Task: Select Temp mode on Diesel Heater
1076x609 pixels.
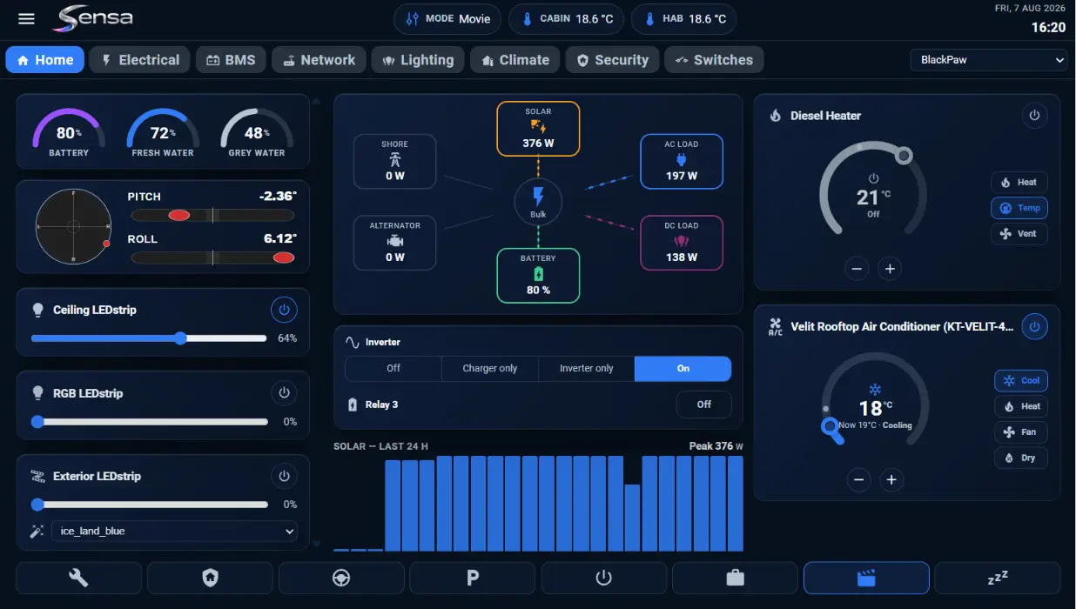Action: [x=1019, y=208]
